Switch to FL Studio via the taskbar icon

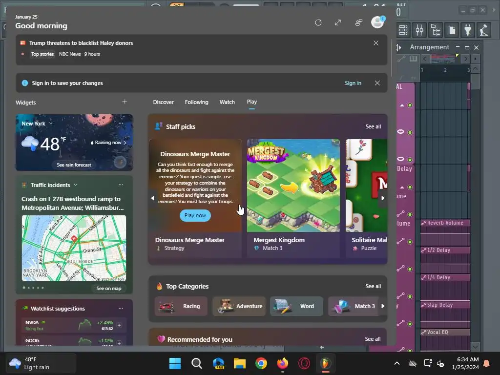[x=325, y=363]
